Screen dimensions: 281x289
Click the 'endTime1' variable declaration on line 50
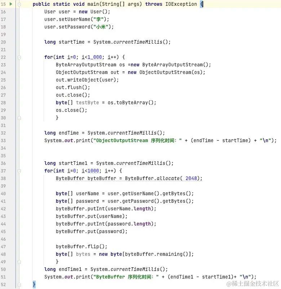pyautogui.click(x=70, y=269)
